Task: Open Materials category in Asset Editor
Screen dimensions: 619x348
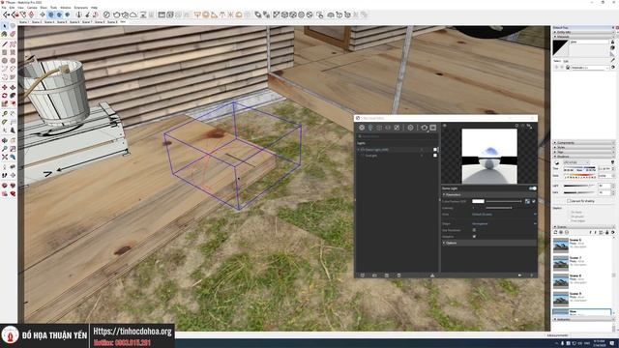Action: [362, 128]
